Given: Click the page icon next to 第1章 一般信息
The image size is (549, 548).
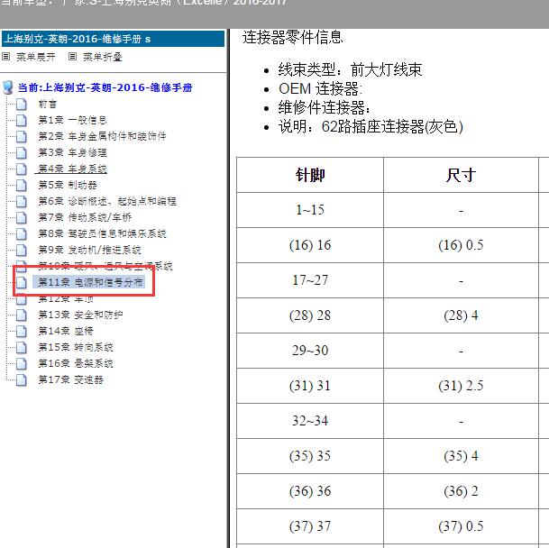Looking at the screenshot, I should (22, 120).
